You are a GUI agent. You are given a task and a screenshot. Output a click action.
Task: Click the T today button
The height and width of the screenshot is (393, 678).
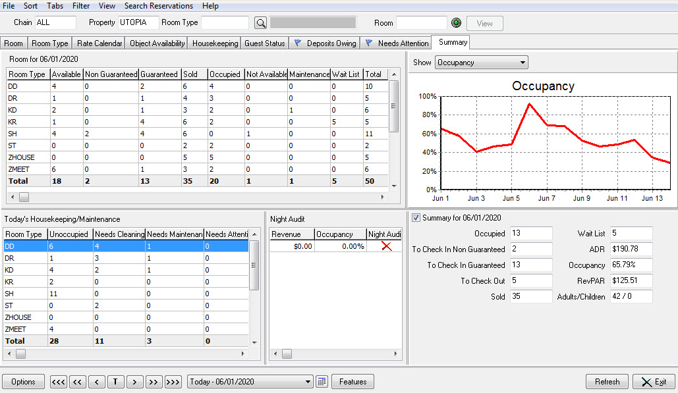115,382
